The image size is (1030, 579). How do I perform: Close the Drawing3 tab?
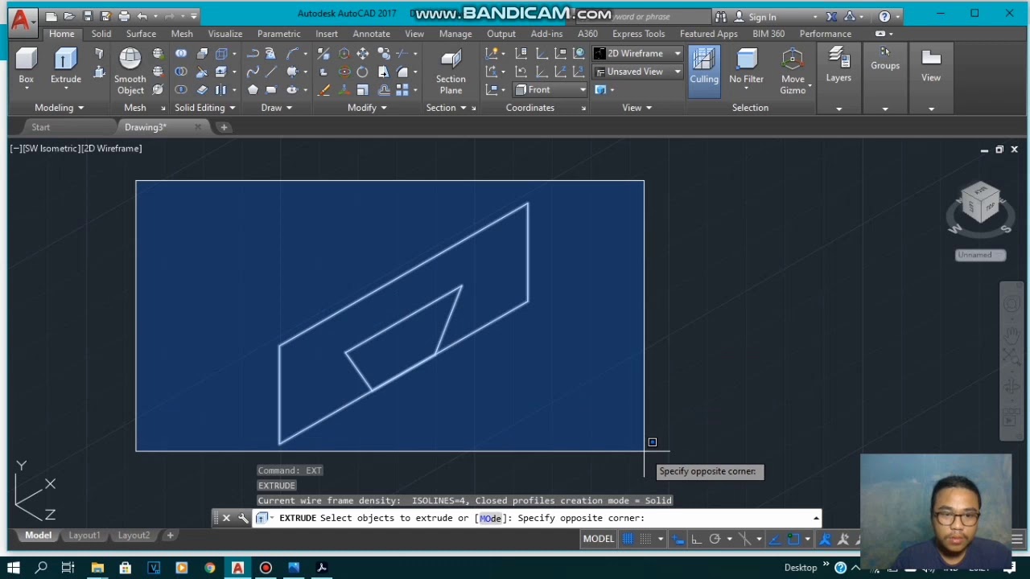[198, 127]
